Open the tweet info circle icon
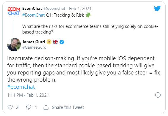This screenshot has width=168, height=116. (158, 95)
